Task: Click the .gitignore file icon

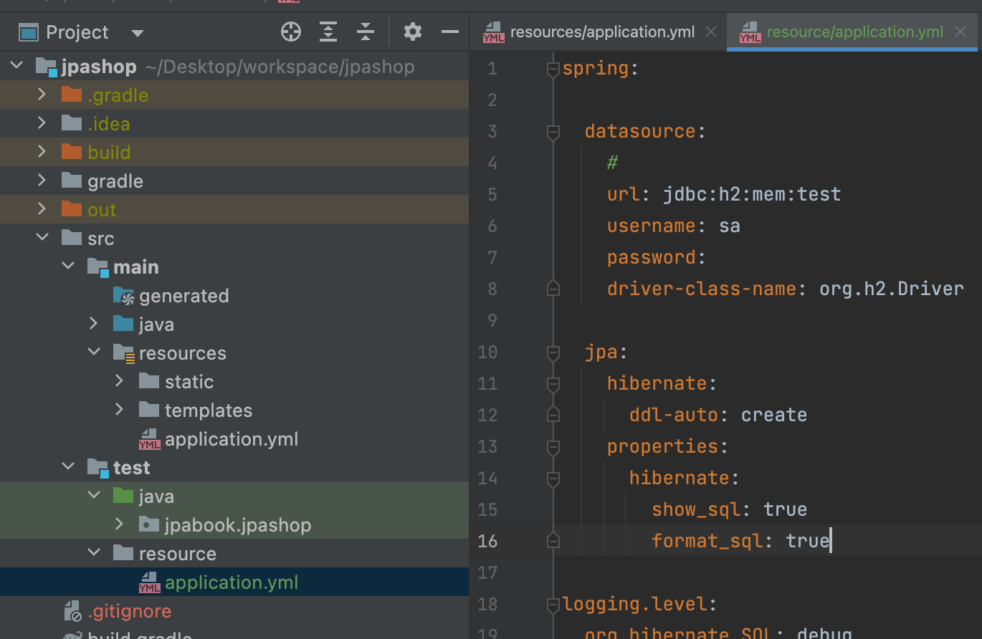Action: pos(72,610)
